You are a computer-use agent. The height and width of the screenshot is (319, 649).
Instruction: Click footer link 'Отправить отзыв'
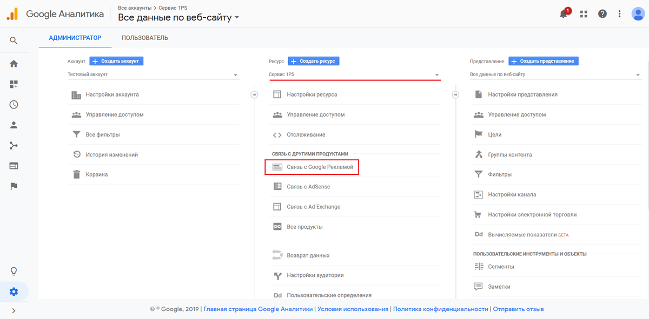[518, 309]
